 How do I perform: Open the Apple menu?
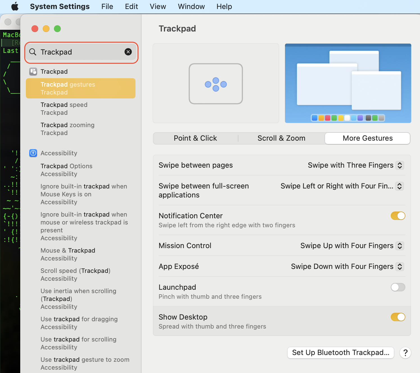(15, 6)
